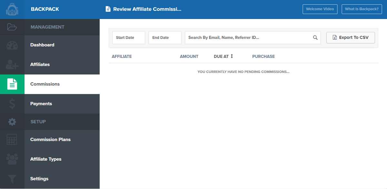Click the Affiliate Types group icon
The width and height of the screenshot is (387, 189).
click(x=12, y=159)
